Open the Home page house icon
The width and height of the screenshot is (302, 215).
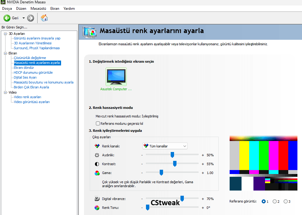[x=44, y=18]
